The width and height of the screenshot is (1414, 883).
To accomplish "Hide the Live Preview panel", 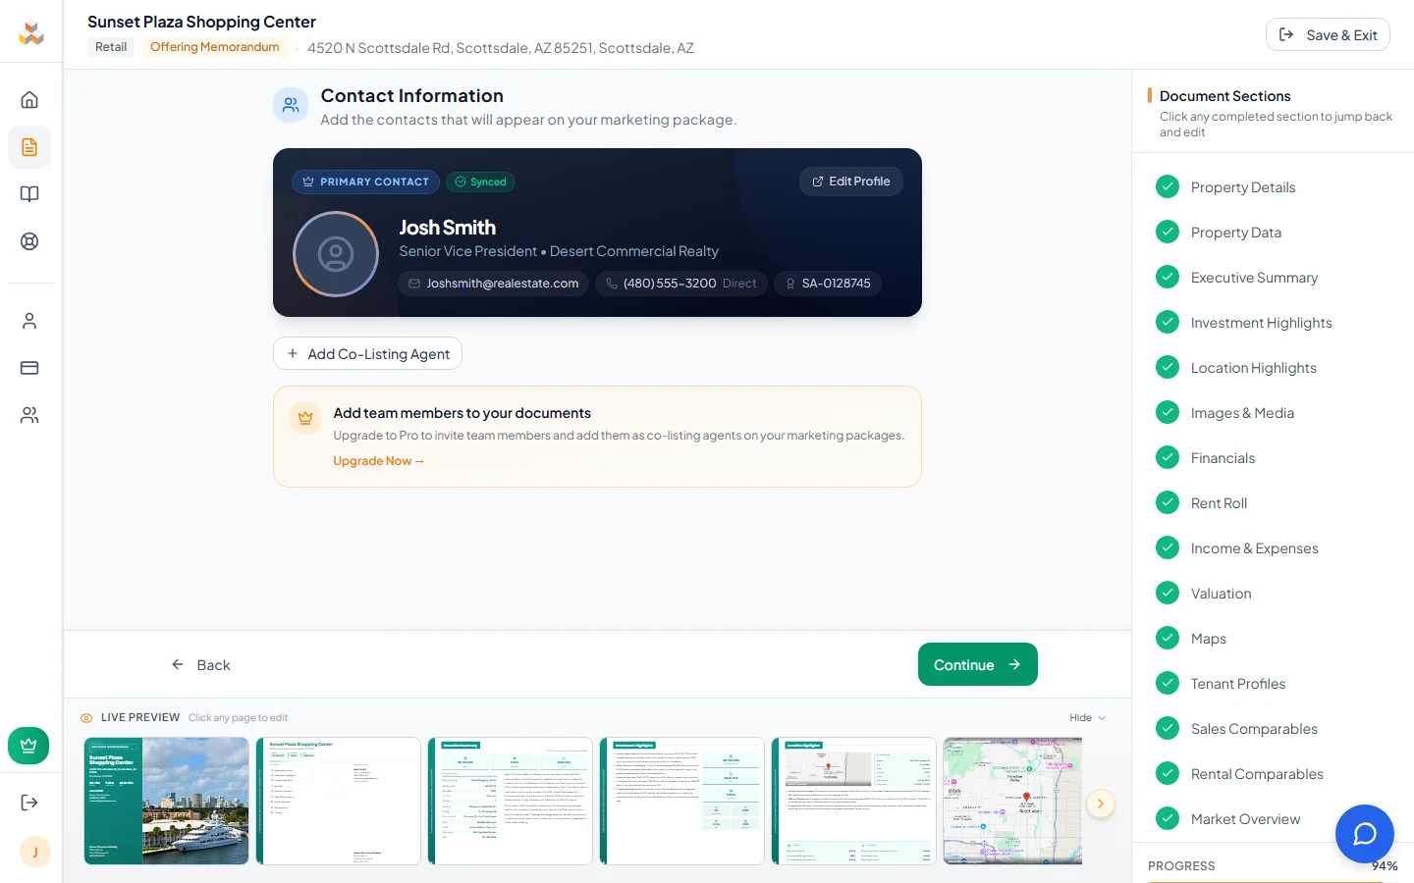I will 1087,717.
